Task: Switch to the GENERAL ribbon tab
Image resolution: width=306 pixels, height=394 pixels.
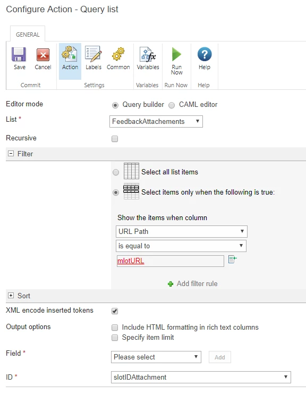Action: pyautogui.click(x=28, y=35)
